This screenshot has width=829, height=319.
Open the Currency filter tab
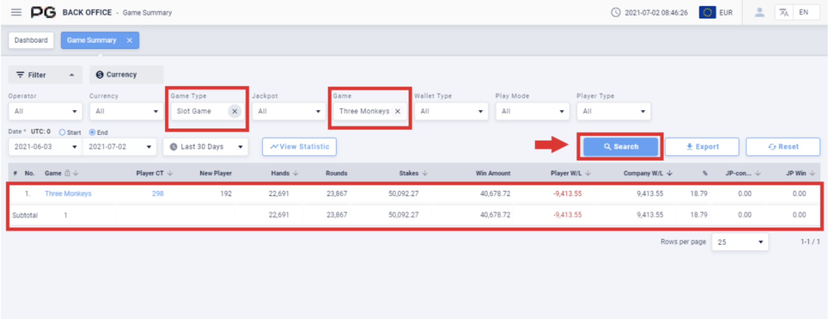point(126,74)
